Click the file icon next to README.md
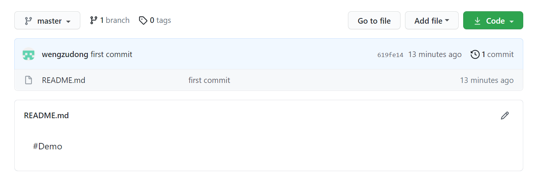 click(29, 80)
